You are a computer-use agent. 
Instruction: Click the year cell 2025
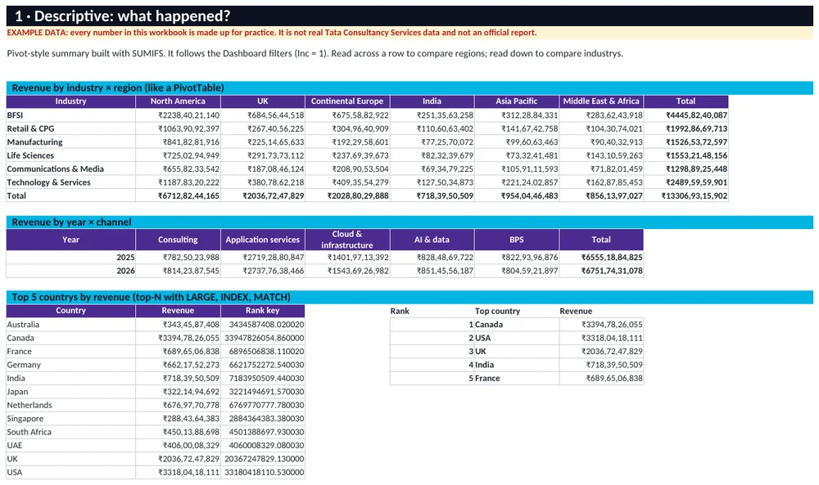pyautogui.click(x=70, y=258)
